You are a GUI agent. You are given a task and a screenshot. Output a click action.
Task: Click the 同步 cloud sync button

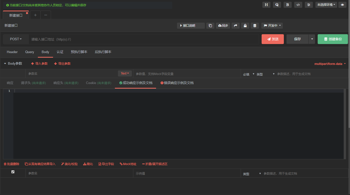pyautogui.click(x=223, y=26)
